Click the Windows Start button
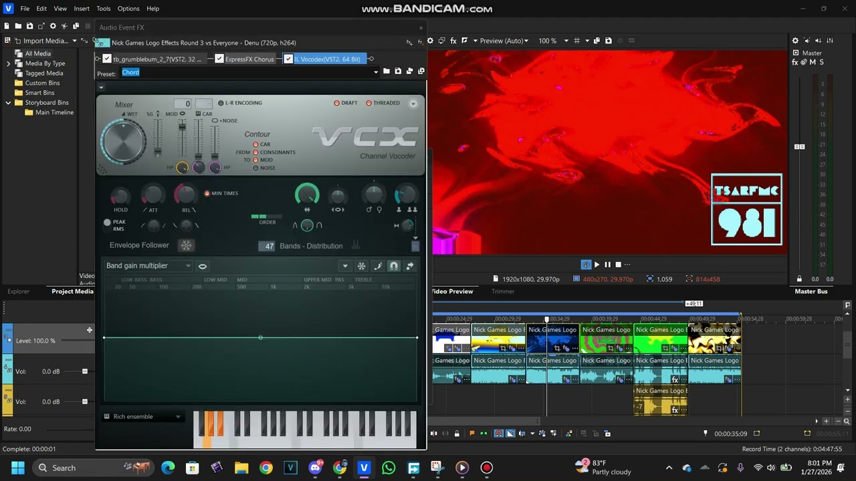Screen dimensions: 856x481 [x=17, y=468]
